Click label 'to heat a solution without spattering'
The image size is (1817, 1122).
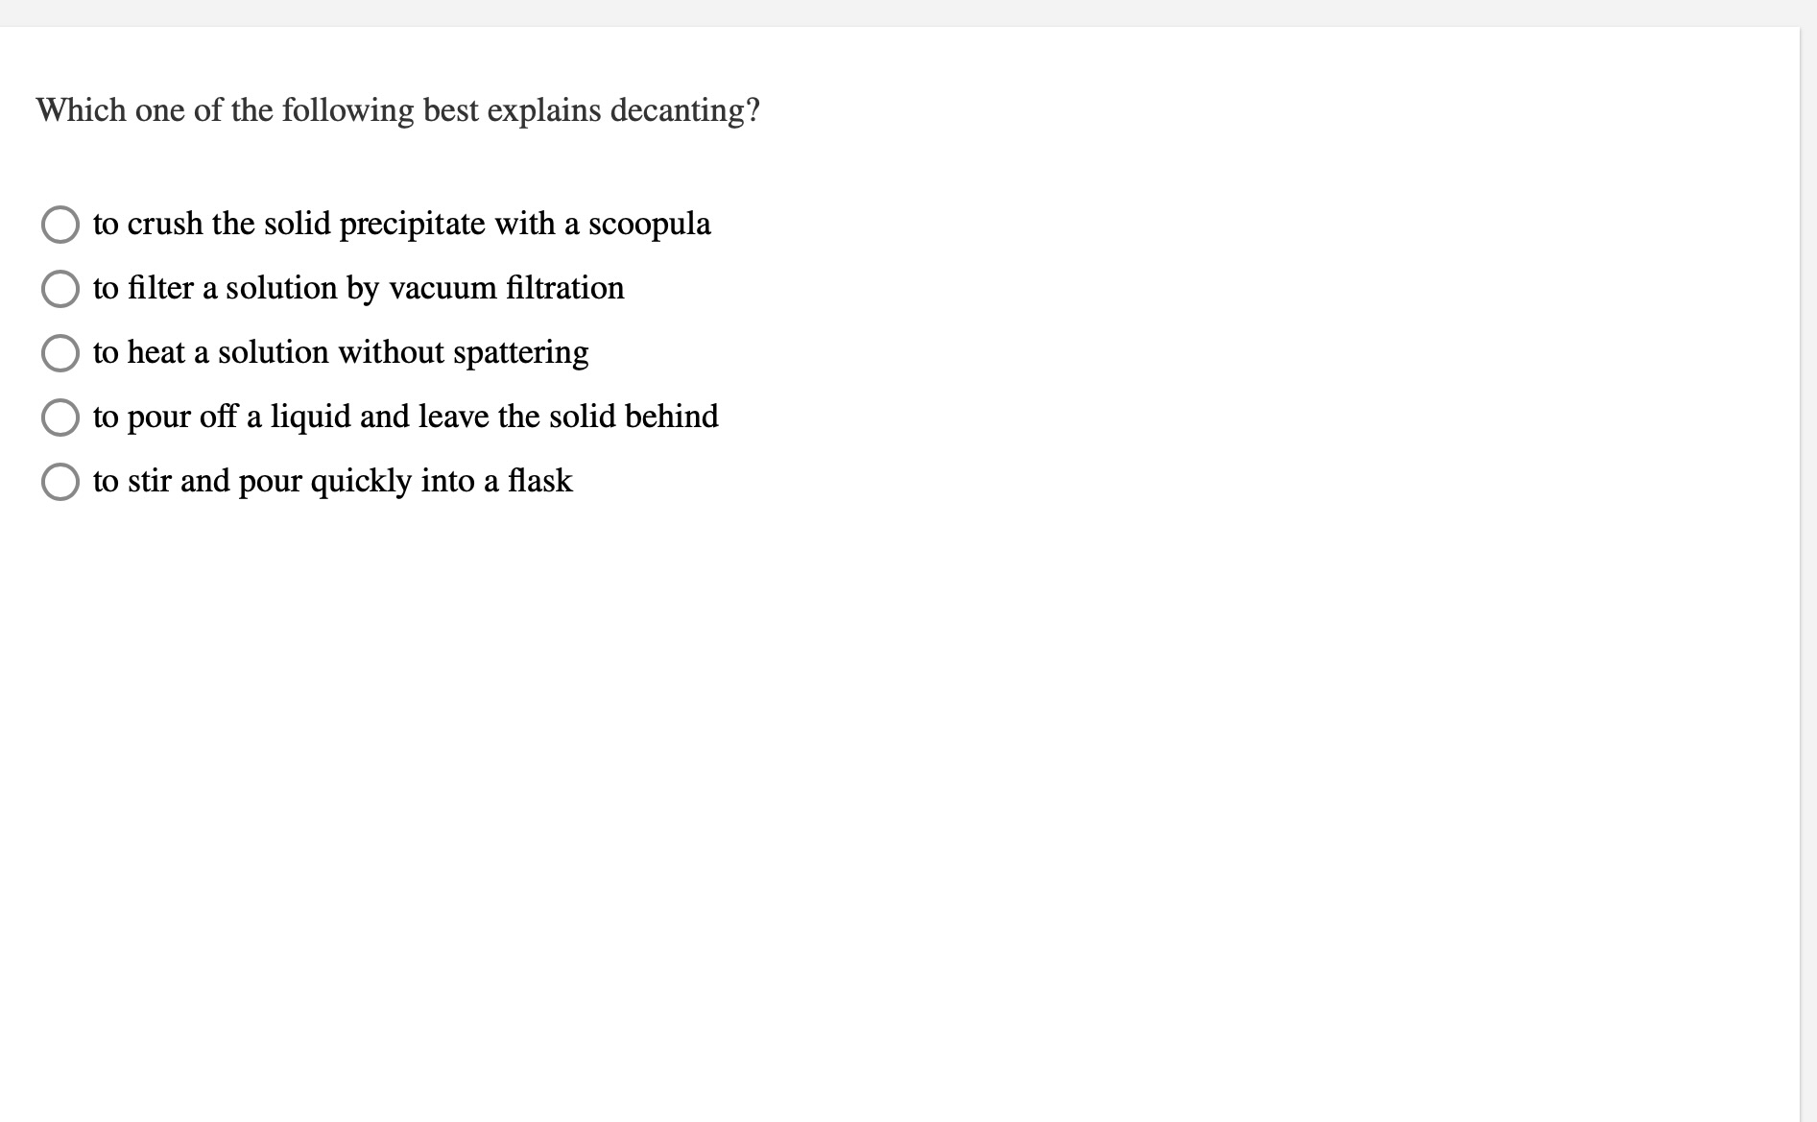tap(341, 352)
